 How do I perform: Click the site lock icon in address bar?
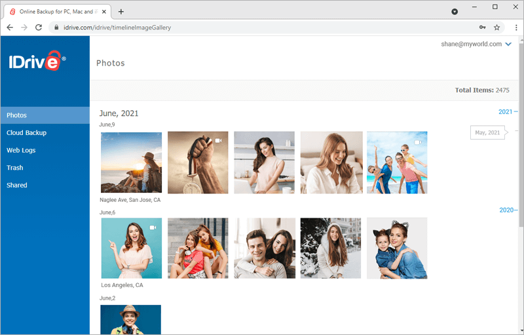(56, 28)
